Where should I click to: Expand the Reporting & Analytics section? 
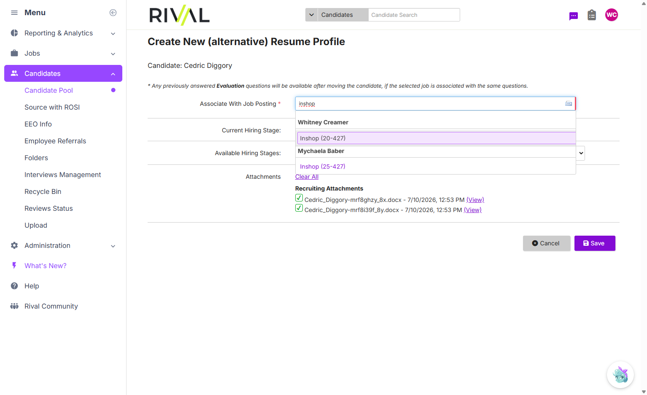click(x=113, y=33)
